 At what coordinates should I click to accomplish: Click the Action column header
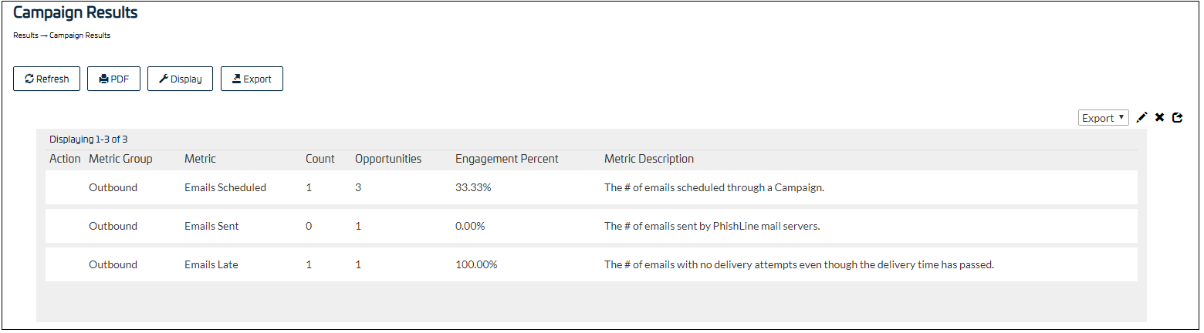point(65,159)
